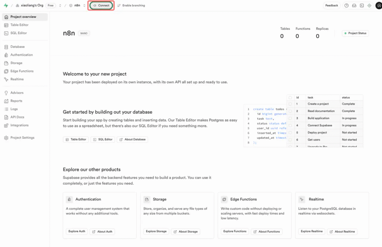Screen dimensions: 382x247
Task: Open Table Editor in the sidebar
Action: pos(19,25)
